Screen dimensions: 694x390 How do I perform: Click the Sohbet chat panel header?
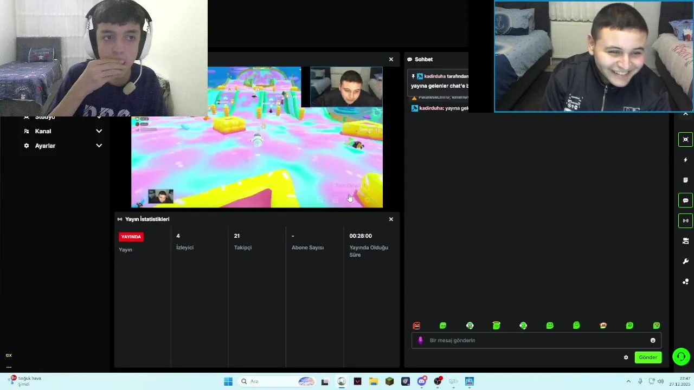pos(424,60)
